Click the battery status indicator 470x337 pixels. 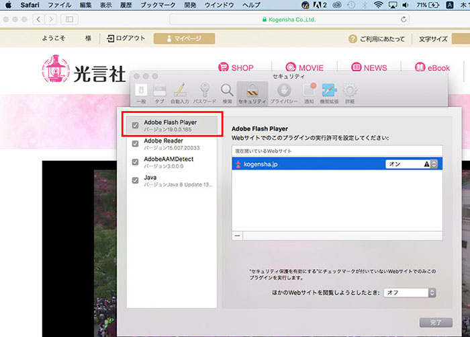coord(428,5)
